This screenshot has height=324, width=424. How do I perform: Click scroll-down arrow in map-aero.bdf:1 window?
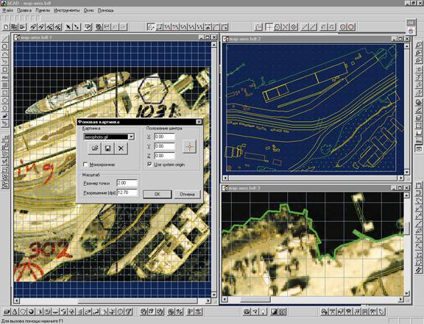[x=214, y=295]
